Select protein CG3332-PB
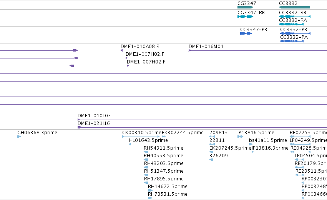This screenshot has width=327, height=200. (294, 30)
